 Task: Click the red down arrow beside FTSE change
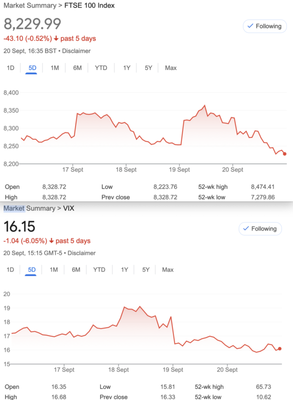56,38
